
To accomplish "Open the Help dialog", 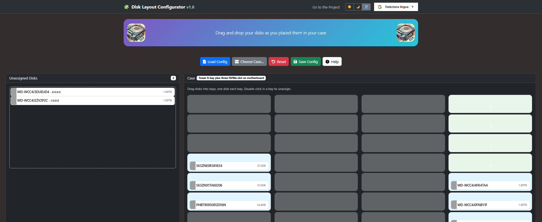I will (332, 62).
